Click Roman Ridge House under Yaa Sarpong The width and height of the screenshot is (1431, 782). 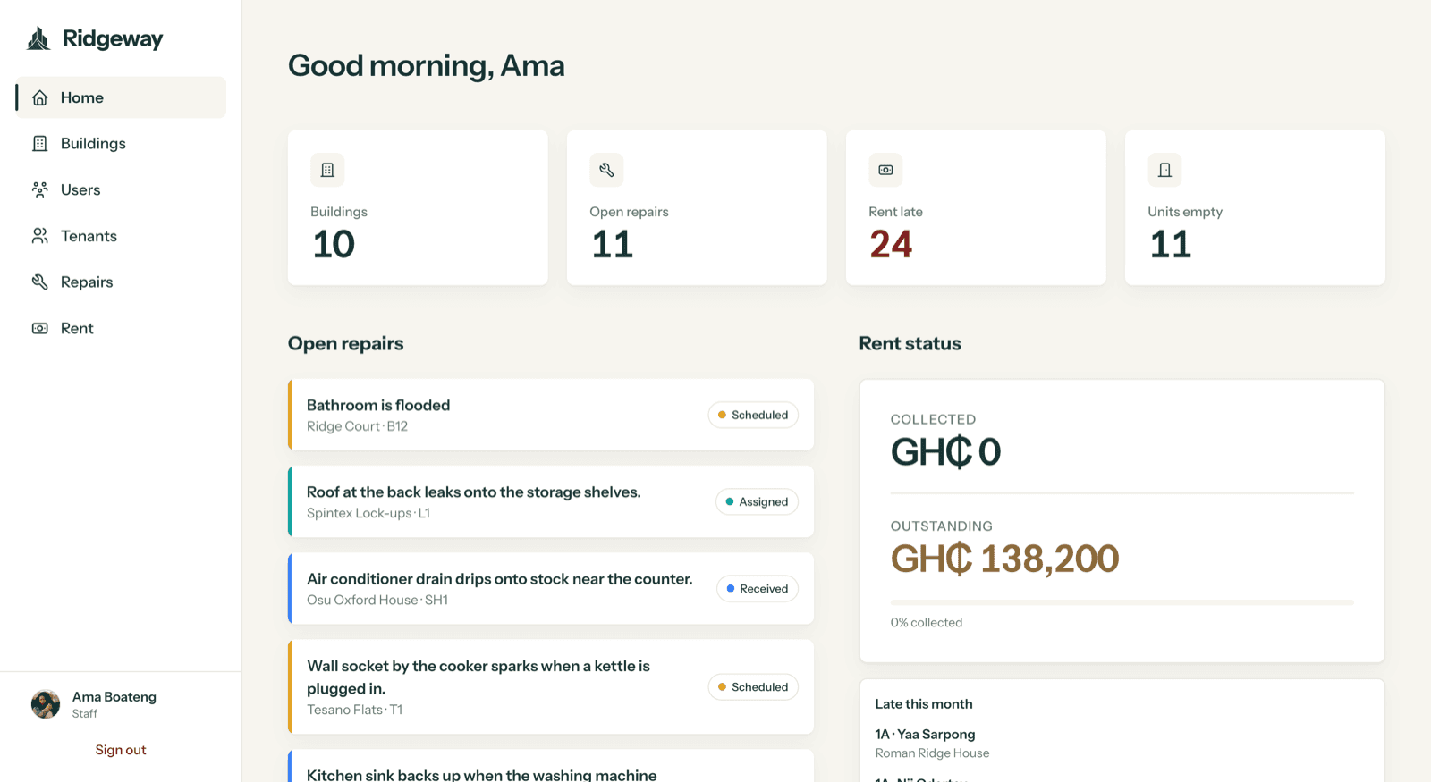point(932,753)
